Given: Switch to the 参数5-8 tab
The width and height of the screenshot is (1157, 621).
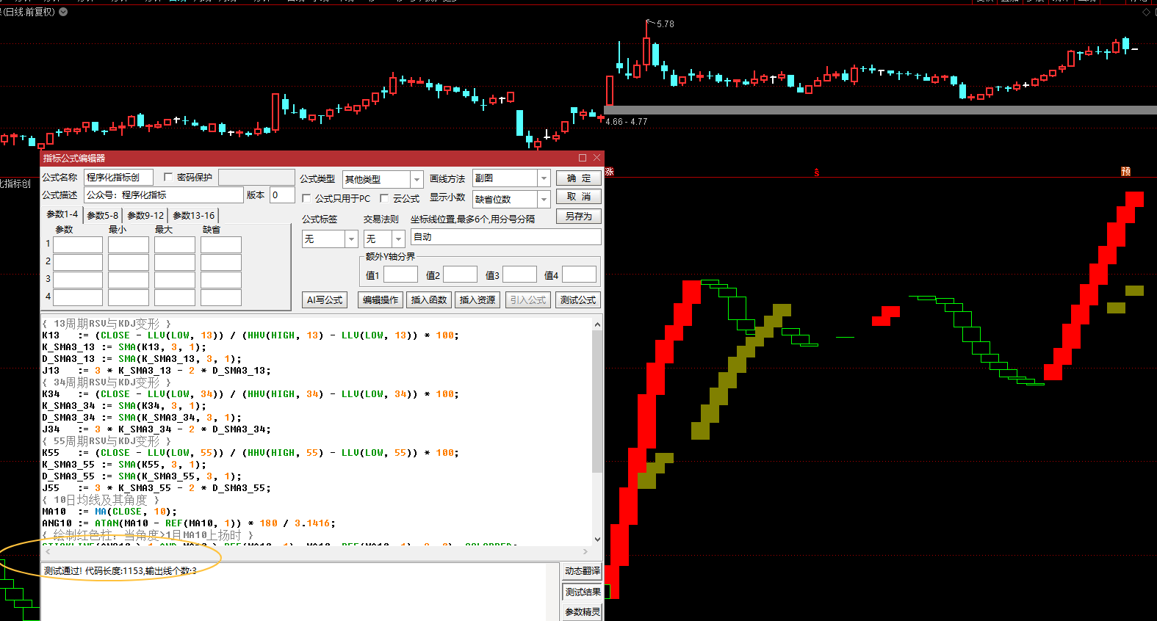Looking at the screenshot, I should coord(102,215).
